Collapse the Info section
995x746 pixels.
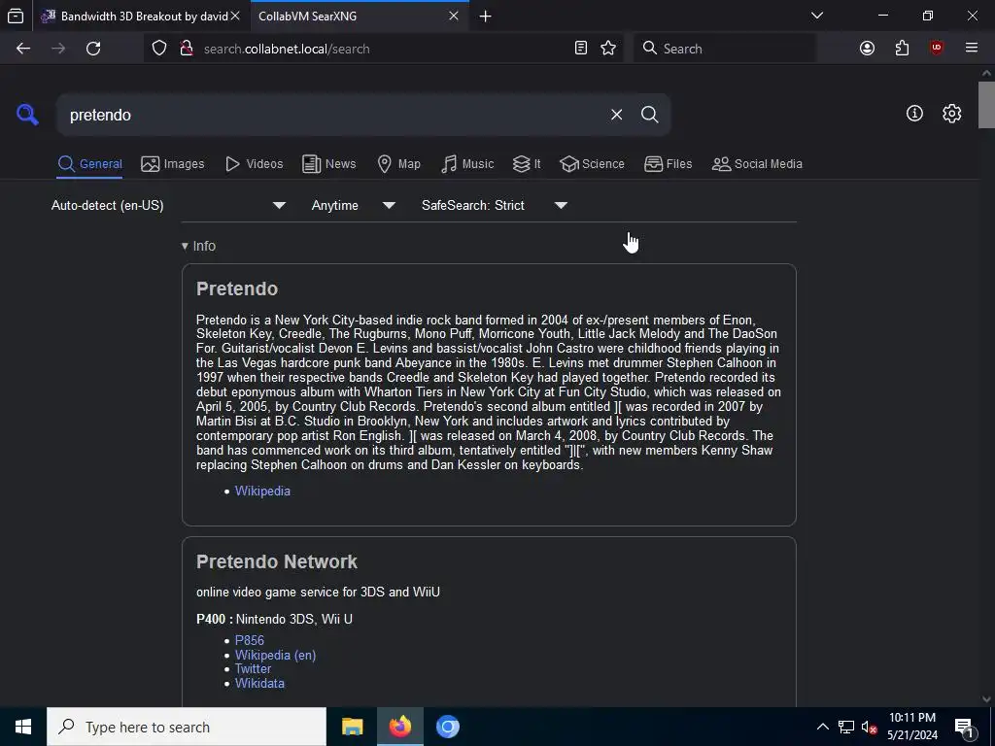click(x=198, y=246)
